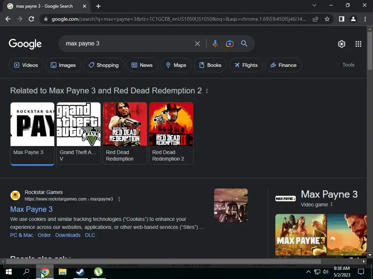Open more options beside Video game label

[331, 204]
